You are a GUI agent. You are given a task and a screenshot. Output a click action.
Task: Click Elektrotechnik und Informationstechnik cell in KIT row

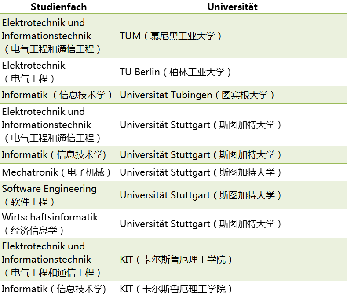tap(59, 259)
